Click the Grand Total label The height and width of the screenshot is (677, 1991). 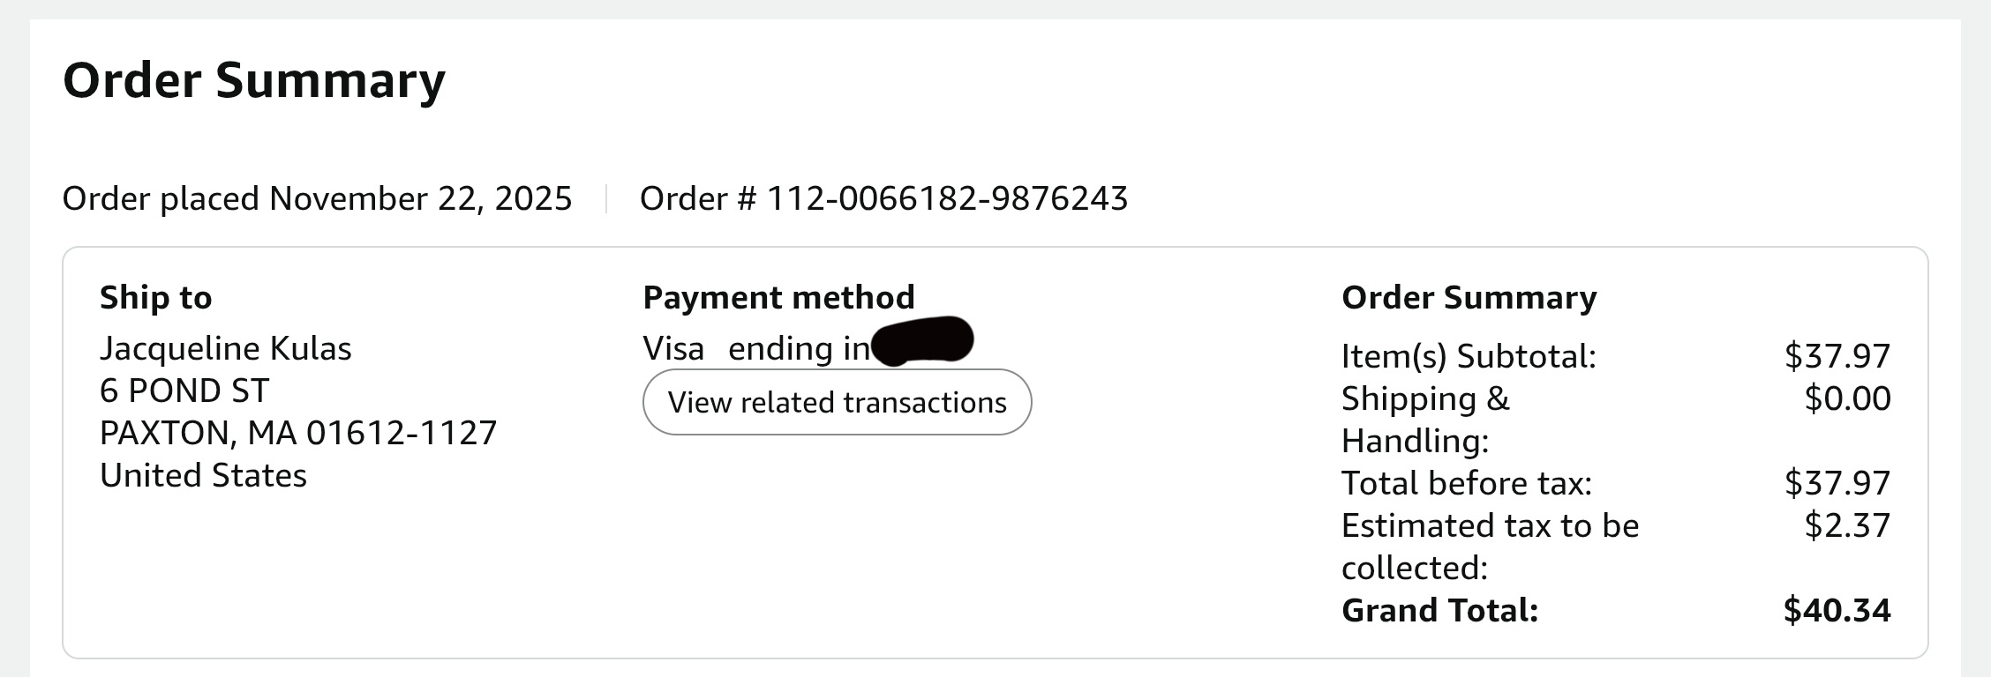point(1439,610)
